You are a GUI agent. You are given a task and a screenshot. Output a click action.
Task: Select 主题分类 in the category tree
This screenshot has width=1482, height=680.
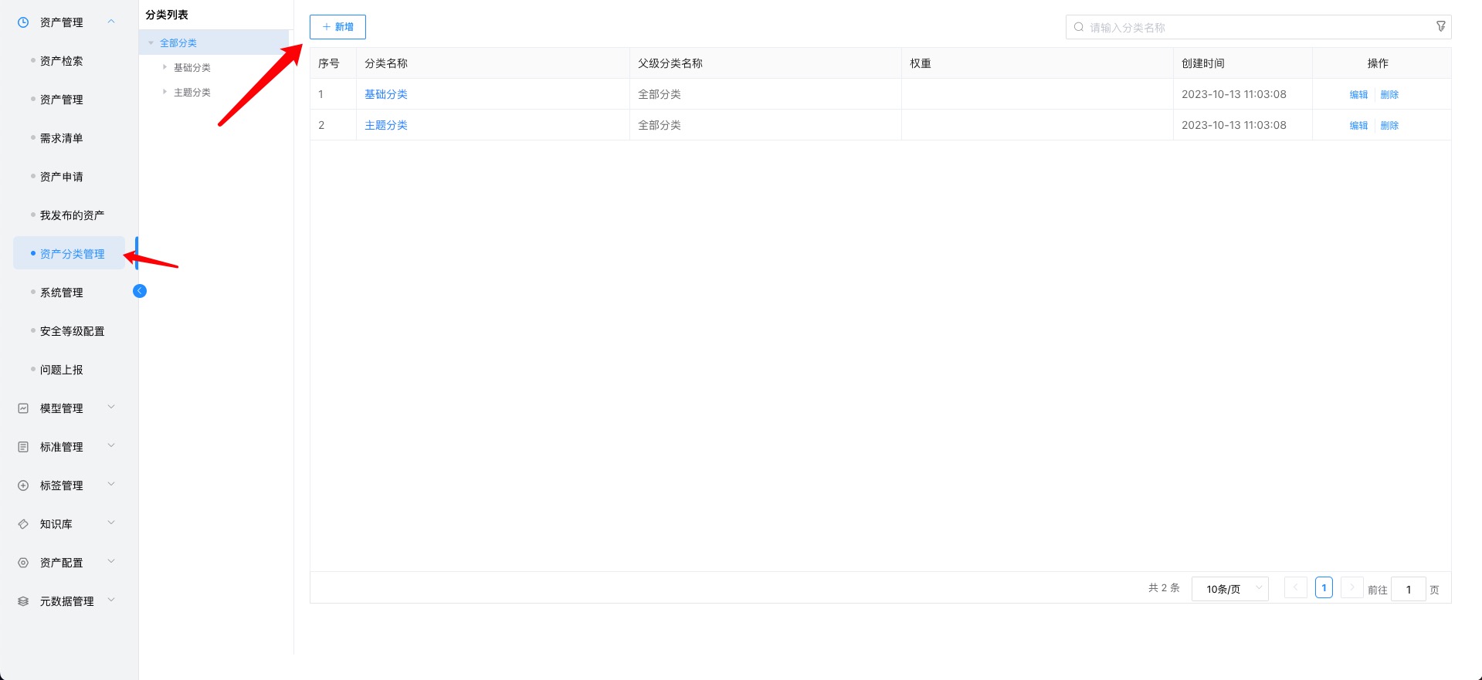pos(192,93)
